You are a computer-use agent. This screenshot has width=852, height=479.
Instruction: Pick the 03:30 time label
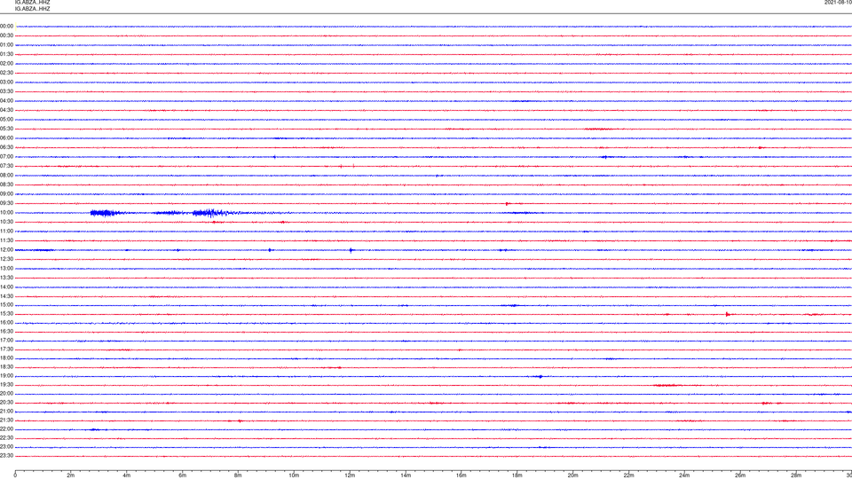6,91
